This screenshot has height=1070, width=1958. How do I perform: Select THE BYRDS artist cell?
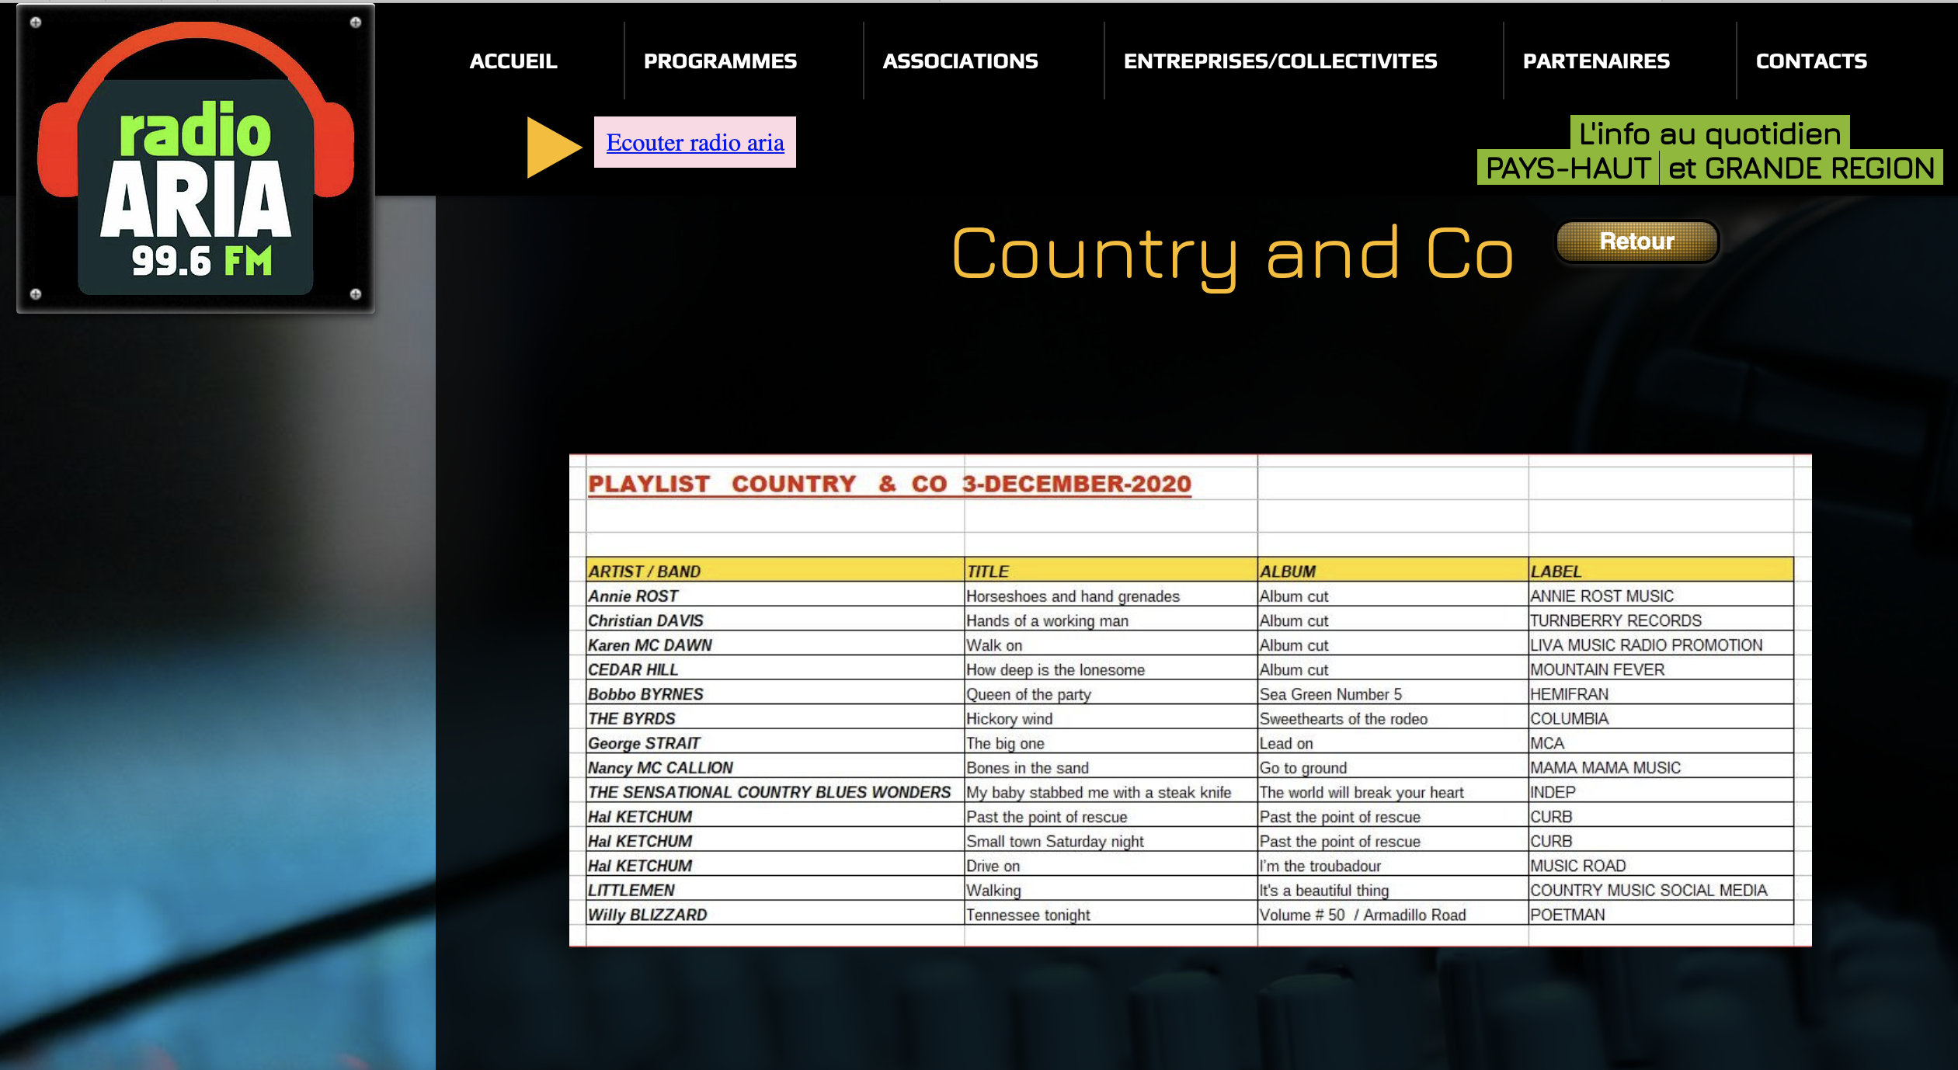[775, 718]
